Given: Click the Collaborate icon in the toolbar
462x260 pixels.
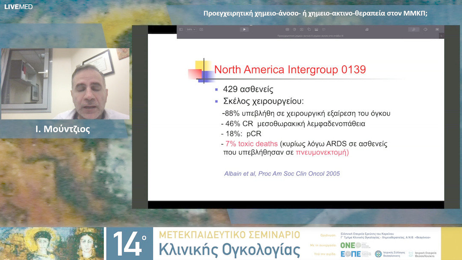Looking at the screenshot, I should tap(367, 30).
